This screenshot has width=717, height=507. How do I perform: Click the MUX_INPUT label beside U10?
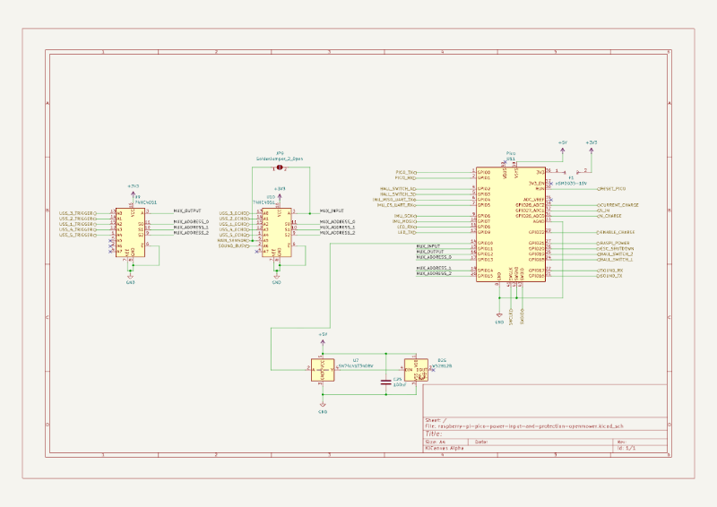coord(332,209)
